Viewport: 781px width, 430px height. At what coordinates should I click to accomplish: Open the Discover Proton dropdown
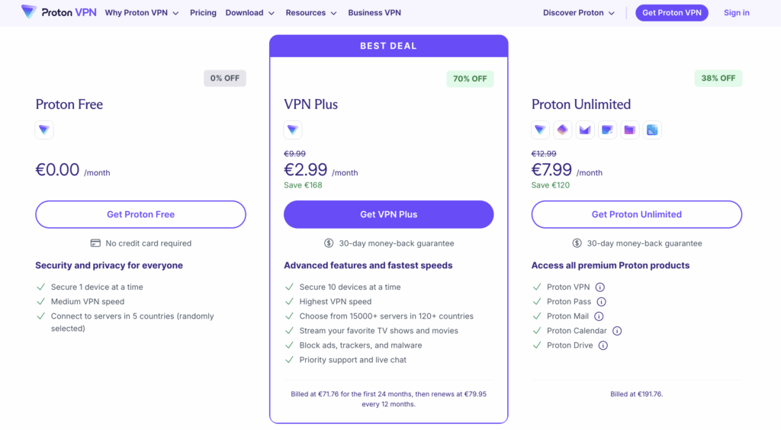tap(579, 13)
